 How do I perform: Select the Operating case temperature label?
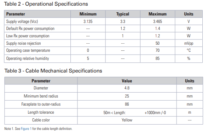(x=28, y=50)
